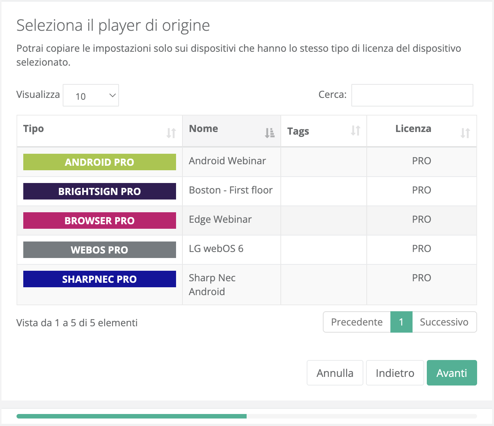The height and width of the screenshot is (426, 494).
Task: Select the BROWSER PRO badge
Action: click(99, 220)
